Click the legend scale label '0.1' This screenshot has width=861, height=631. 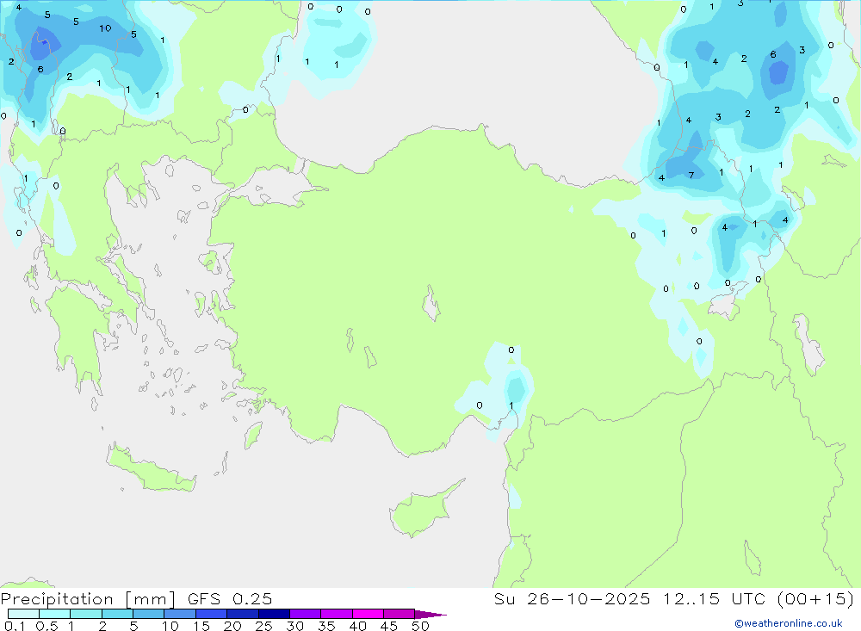(15, 626)
